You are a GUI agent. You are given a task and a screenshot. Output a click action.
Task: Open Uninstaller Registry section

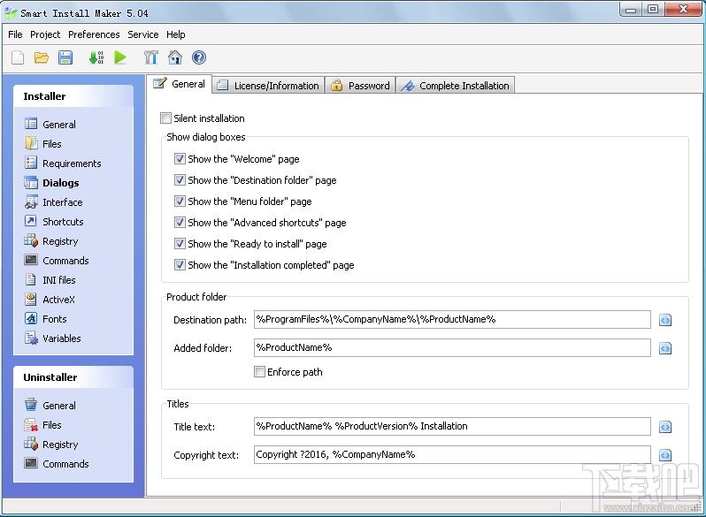(51, 445)
